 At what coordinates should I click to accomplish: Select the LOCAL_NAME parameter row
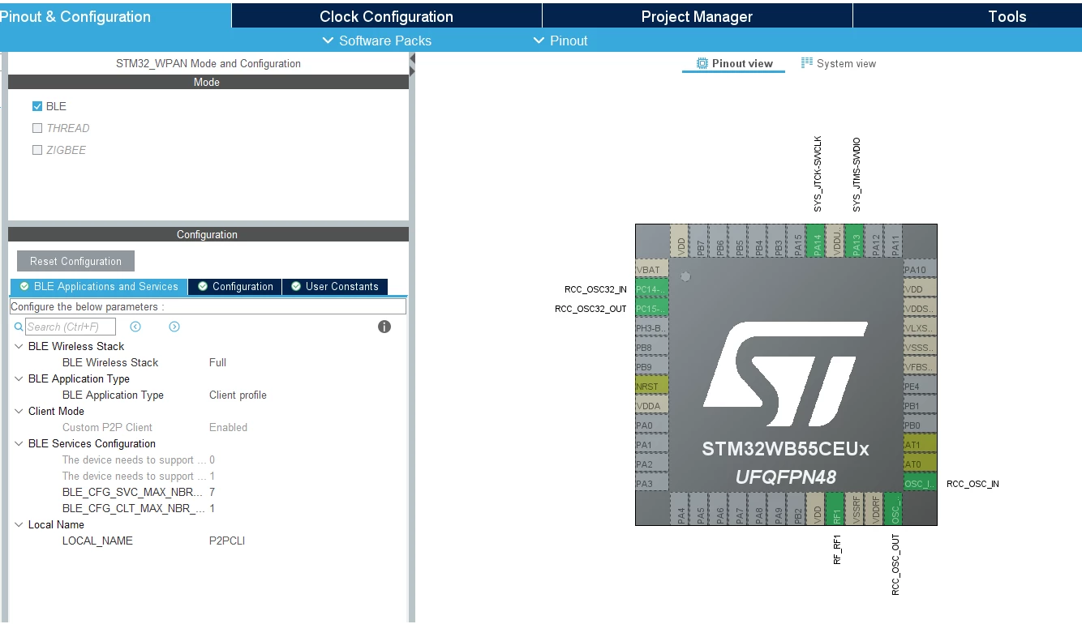click(209, 541)
